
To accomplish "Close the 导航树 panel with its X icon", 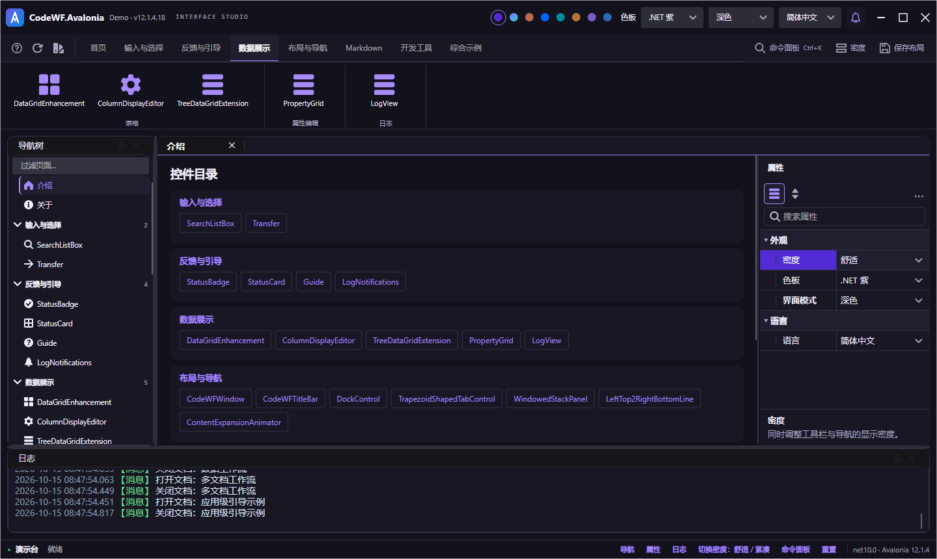I will point(136,146).
